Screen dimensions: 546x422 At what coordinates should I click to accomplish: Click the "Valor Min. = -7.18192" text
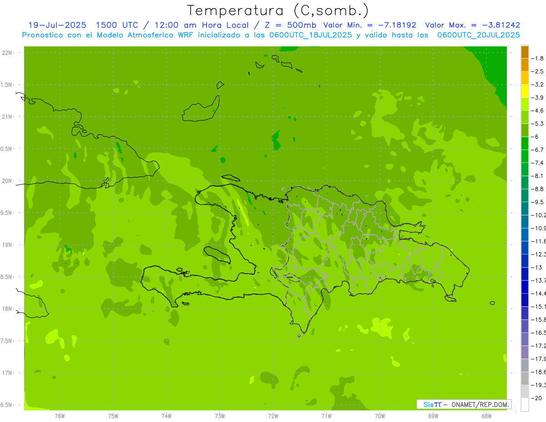(x=370, y=25)
